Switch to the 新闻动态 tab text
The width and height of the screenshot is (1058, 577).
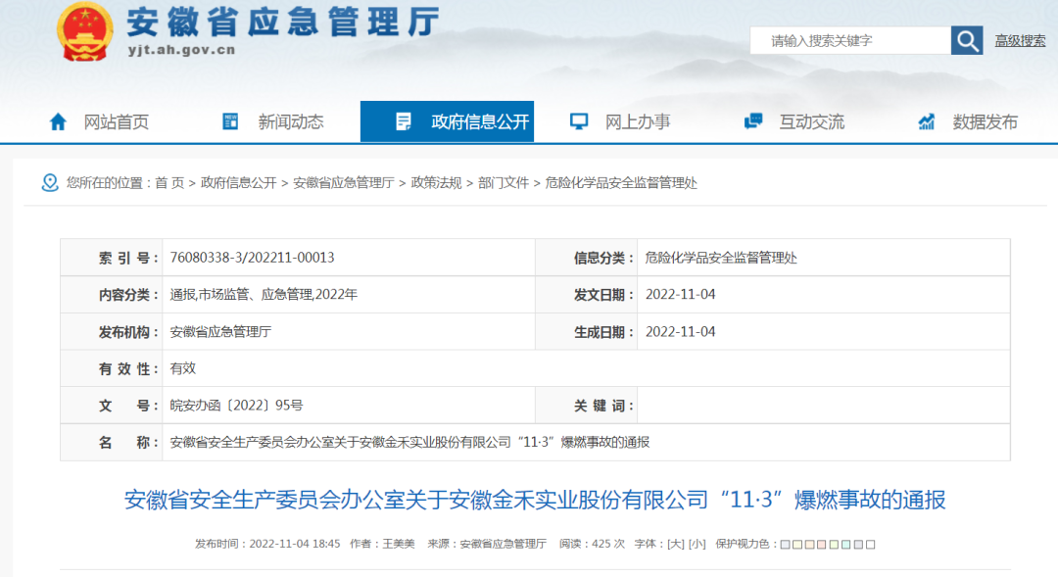[x=291, y=121]
